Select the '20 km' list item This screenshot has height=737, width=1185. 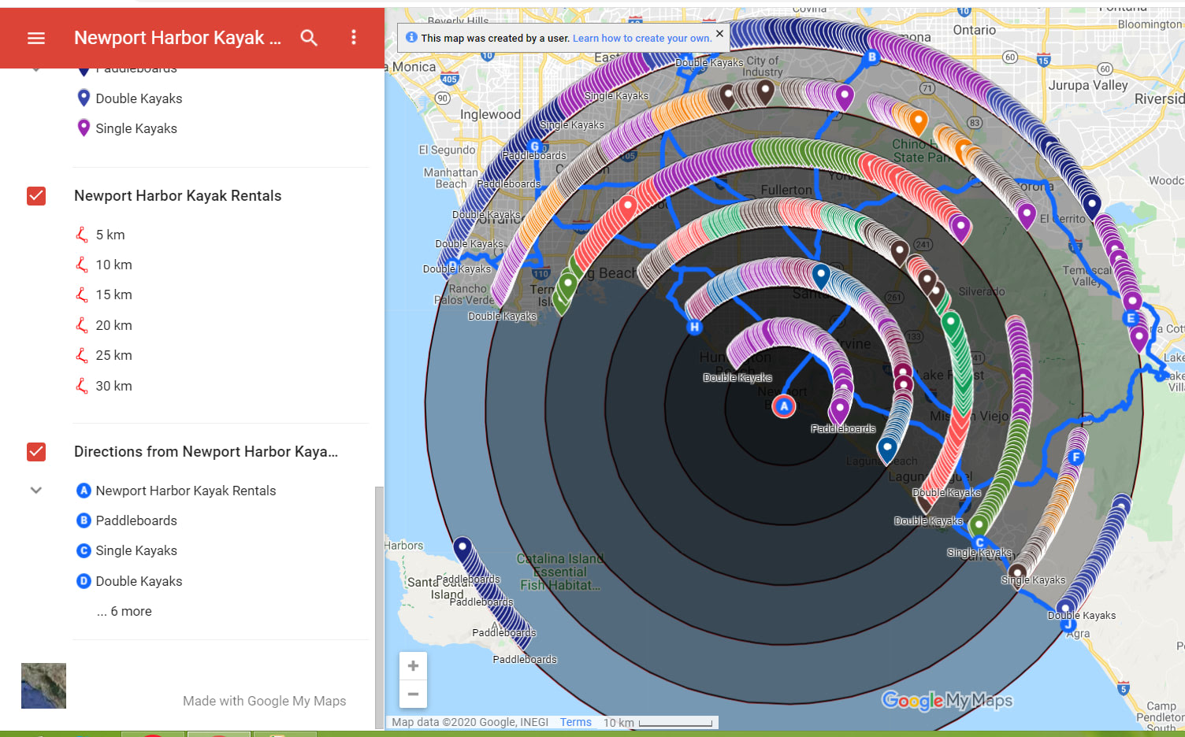click(x=114, y=325)
